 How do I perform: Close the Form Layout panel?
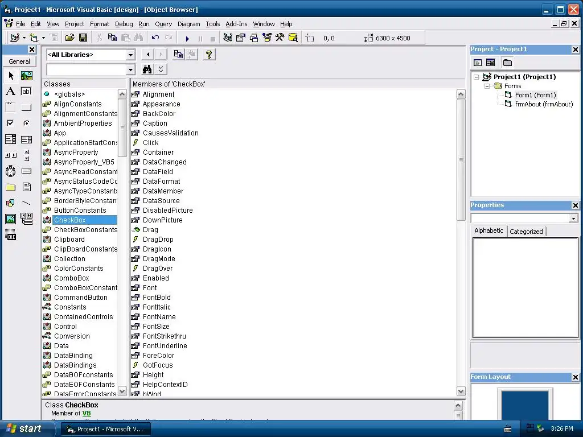tap(575, 377)
